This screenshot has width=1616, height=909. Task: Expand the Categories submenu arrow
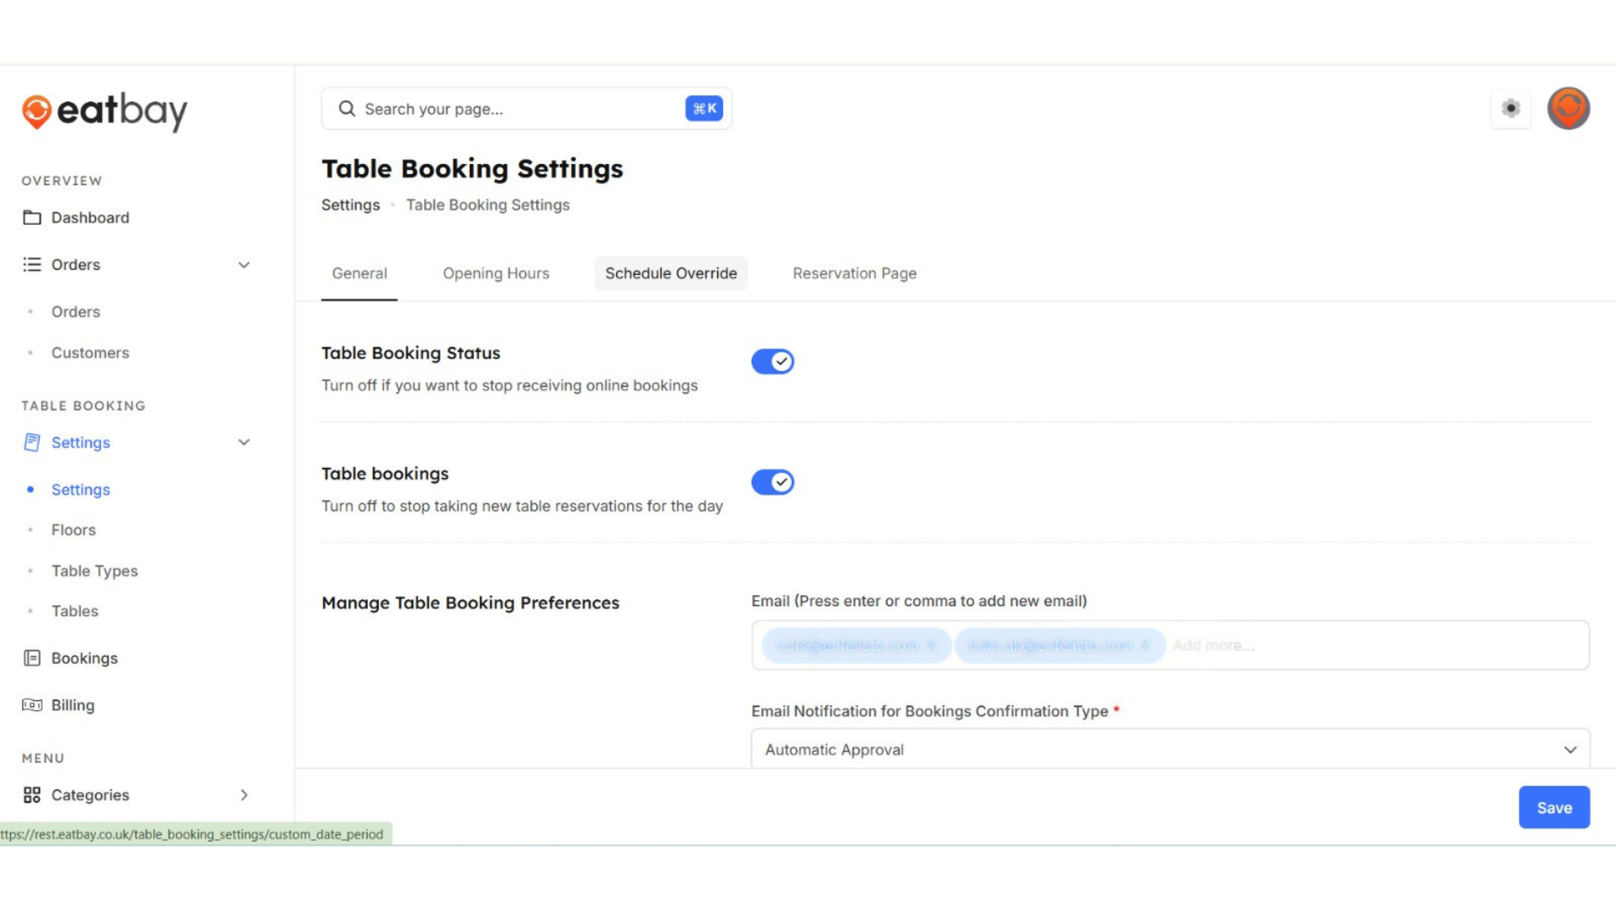(244, 795)
